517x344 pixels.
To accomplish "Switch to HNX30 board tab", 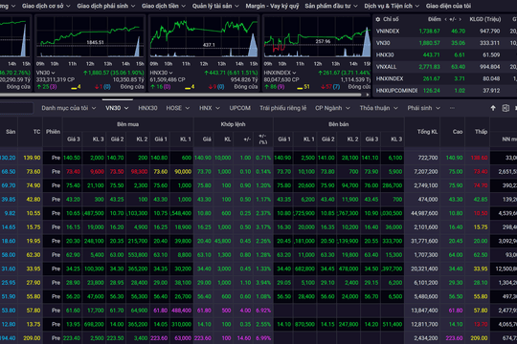I will [147, 108].
